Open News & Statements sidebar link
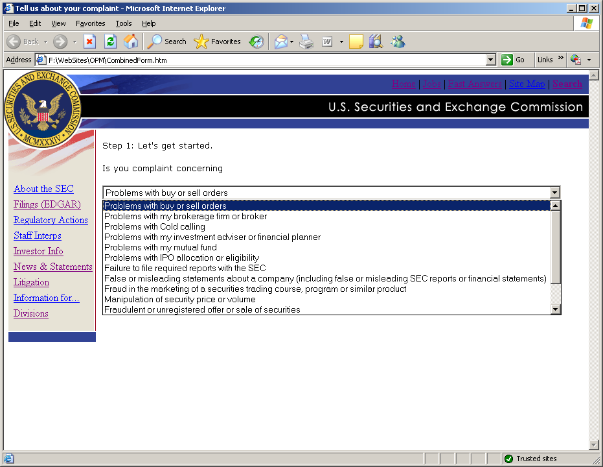The height and width of the screenshot is (467, 603). tap(53, 267)
